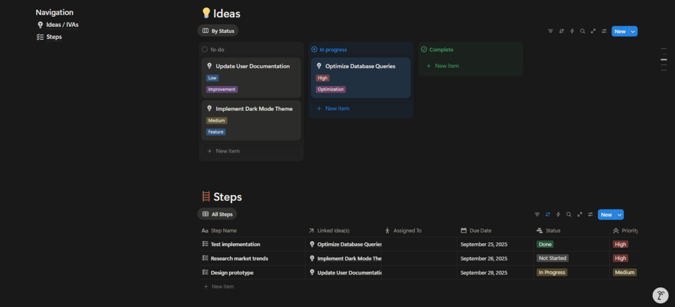Search within the Steps table
This screenshot has width=675, height=307.
pos(569,214)
